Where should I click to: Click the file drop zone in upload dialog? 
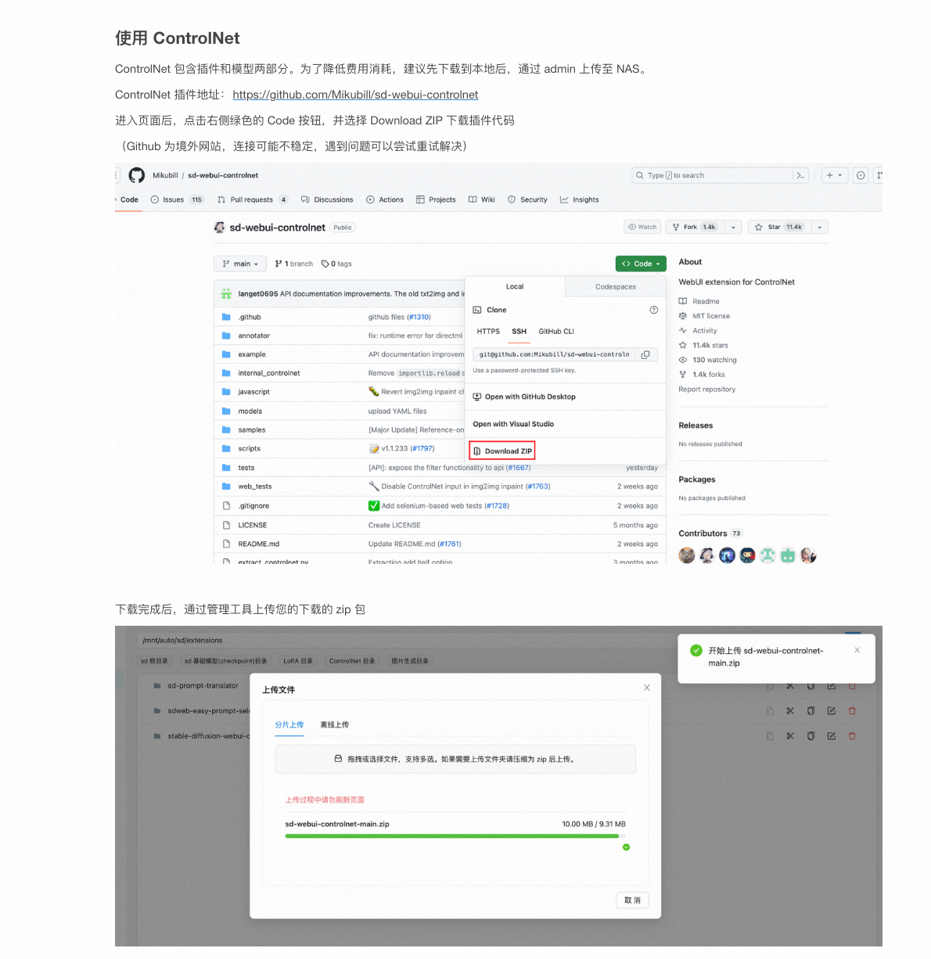click(455, 759)
